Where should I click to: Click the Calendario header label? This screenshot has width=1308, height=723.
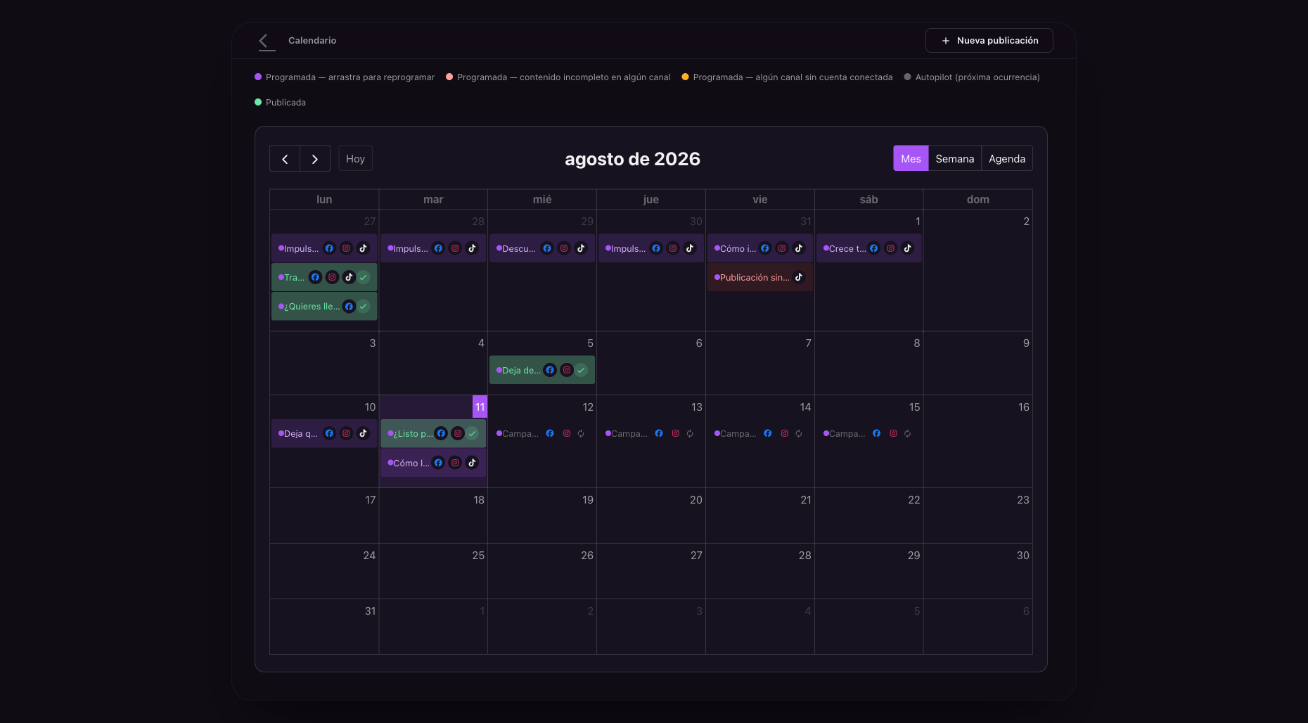312,41
